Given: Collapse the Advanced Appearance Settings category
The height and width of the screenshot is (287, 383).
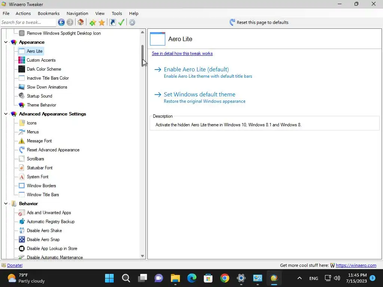Looking at the screenshot, I should coord(6,114).
